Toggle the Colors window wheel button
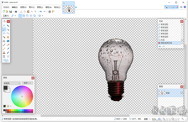Image resolution: width=188 pixels, height=122 pixels. pos(177,7)
